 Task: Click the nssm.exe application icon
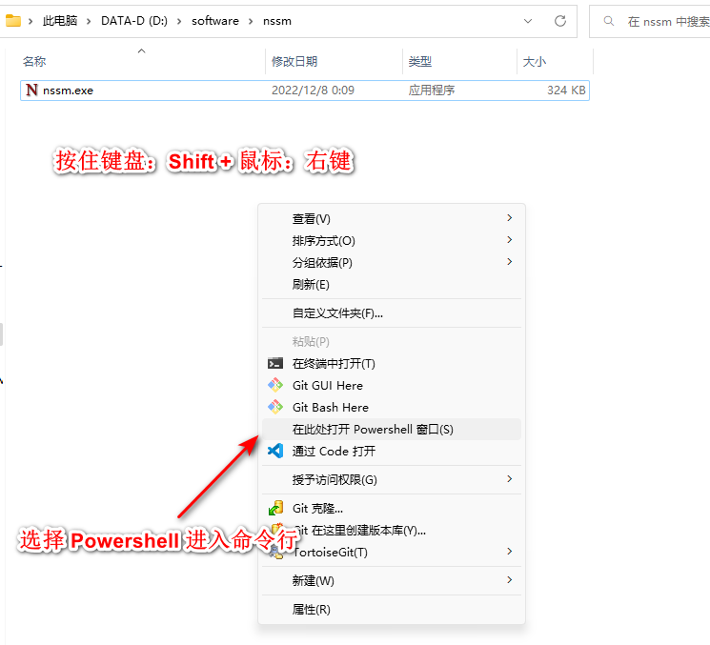(x=32, y=91)
